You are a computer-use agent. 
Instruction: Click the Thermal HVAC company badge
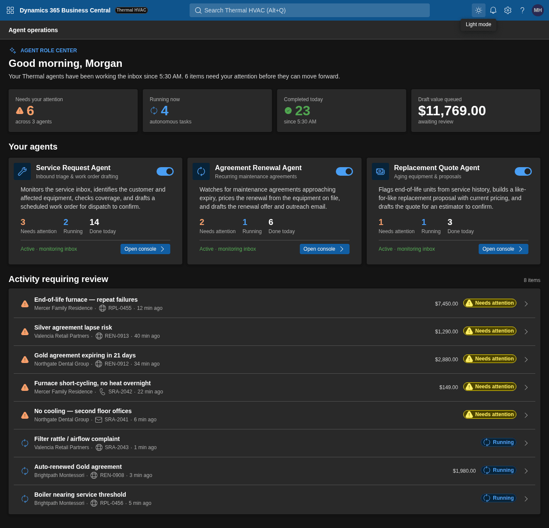131,10
